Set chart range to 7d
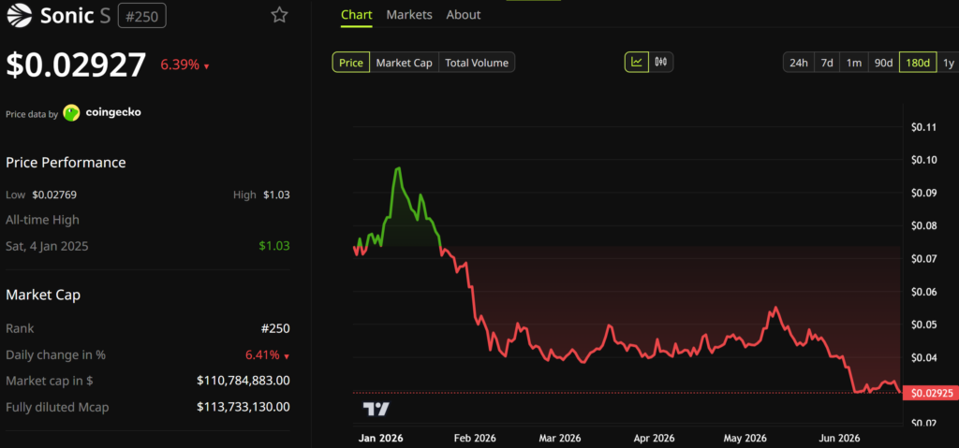The width and height of the screenshot is (959, 448). (827, 63)
